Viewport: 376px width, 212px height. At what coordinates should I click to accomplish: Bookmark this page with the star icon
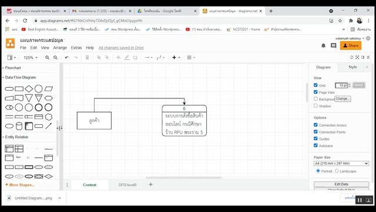pos(340,21)
